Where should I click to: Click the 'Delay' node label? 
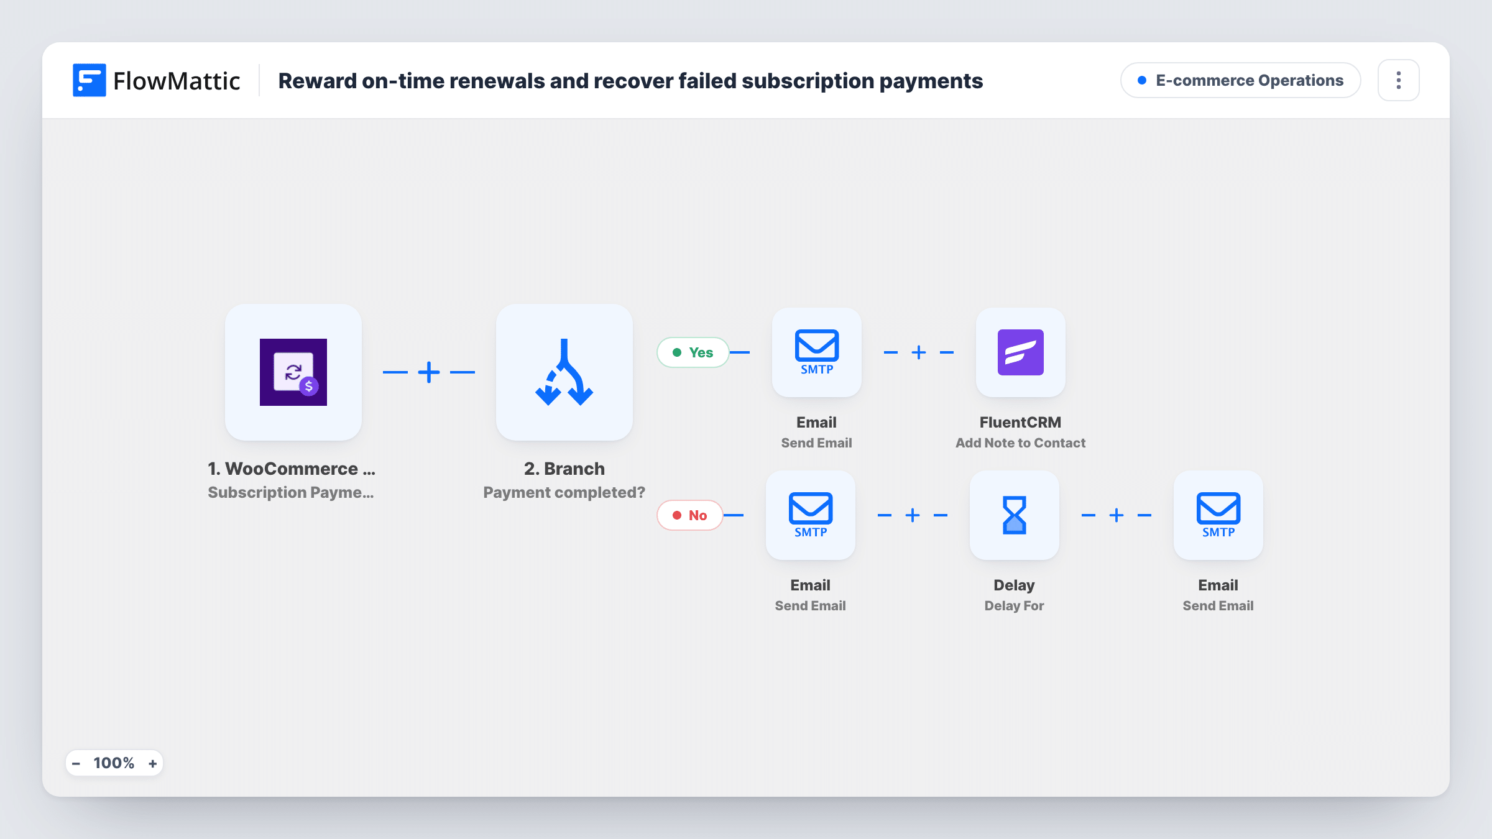pyautogui.click(x=1015, y=585)
